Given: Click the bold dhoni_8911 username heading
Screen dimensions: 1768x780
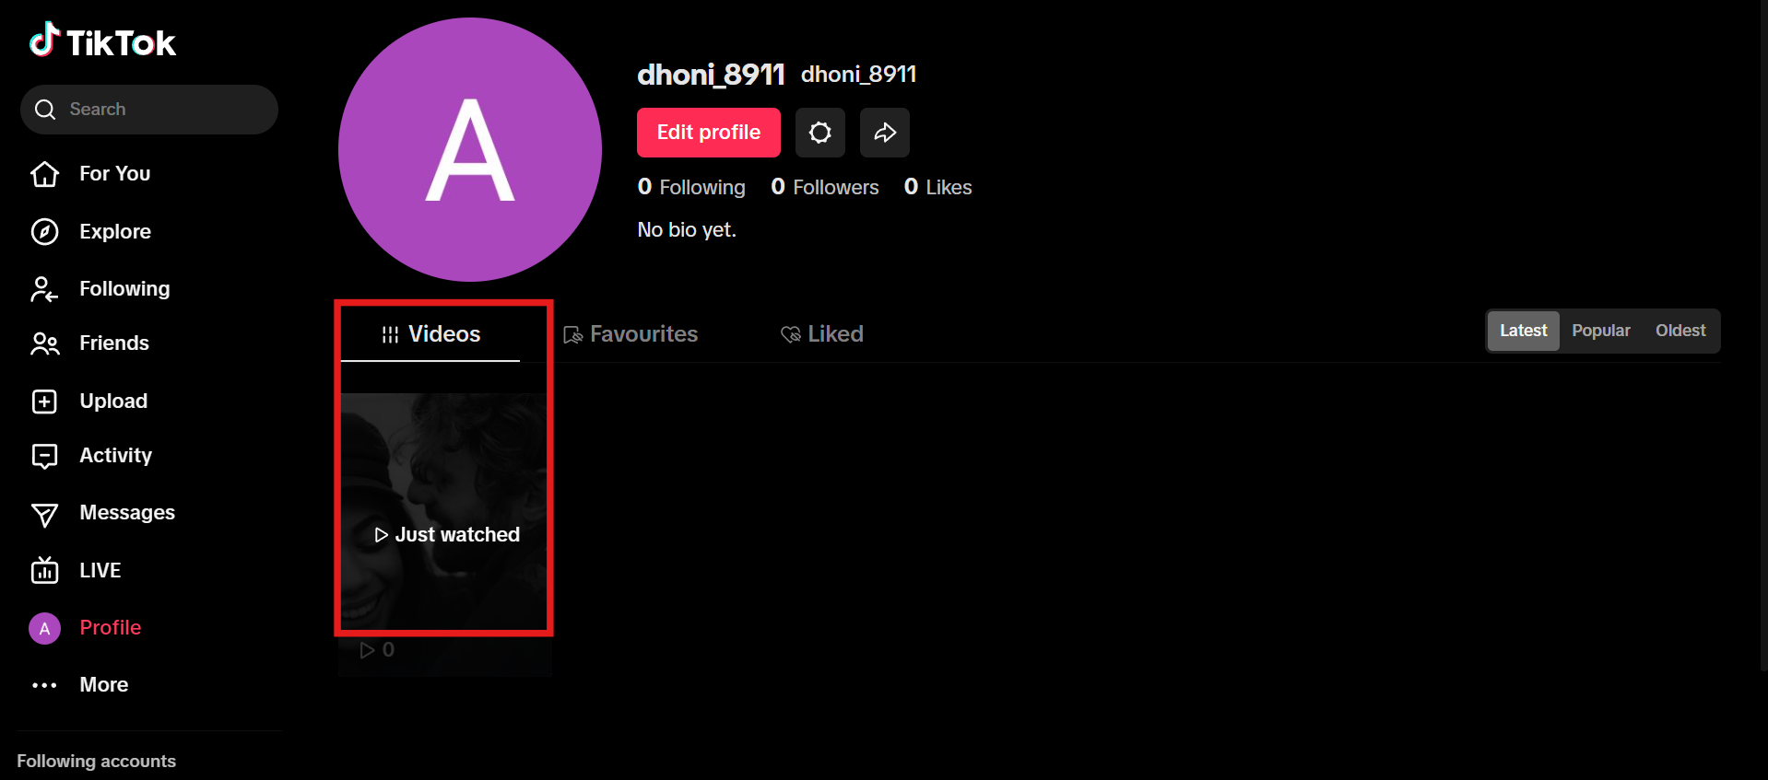Looking at the screenshot, I should 711,75.
